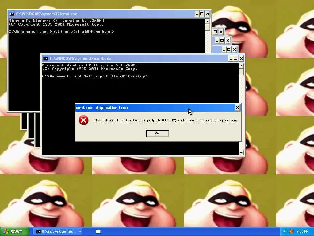
Task: Maximize the front cmd.exe window
Action: tap(236, 59)
